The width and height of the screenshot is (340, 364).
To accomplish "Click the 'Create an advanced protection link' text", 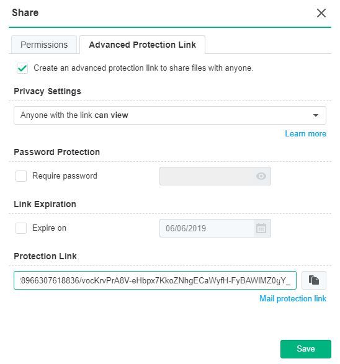I will click(143, 68).
